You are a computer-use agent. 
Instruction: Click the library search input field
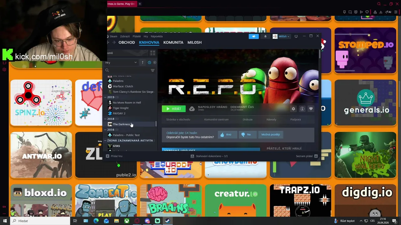tap(130, 70)
